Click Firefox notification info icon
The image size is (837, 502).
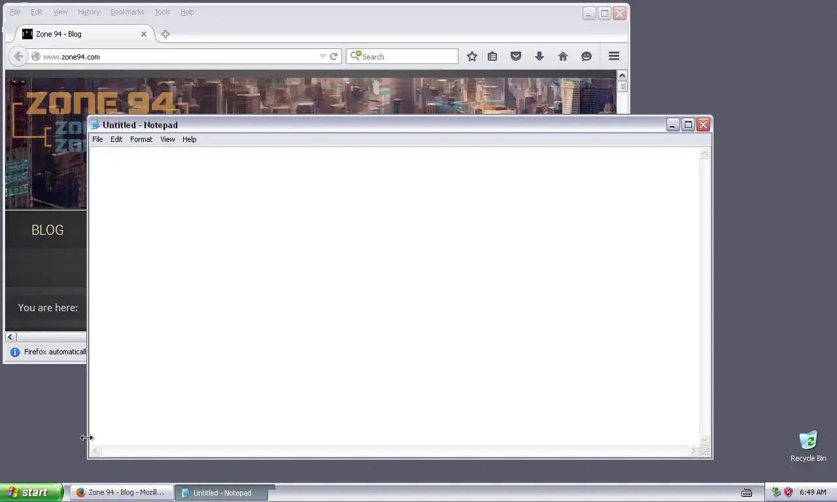15,352
